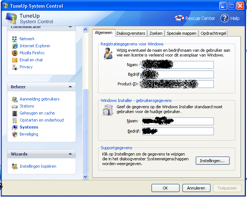Image resolution: width=247 pixels, height=198 pixels.
Task: Close the TuneUp System Control window
Action: [240, 6]
